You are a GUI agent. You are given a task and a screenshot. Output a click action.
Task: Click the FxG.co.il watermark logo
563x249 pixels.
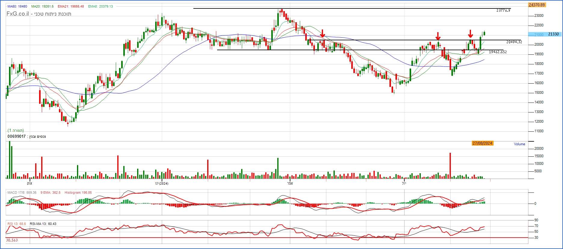pos(17,14)
